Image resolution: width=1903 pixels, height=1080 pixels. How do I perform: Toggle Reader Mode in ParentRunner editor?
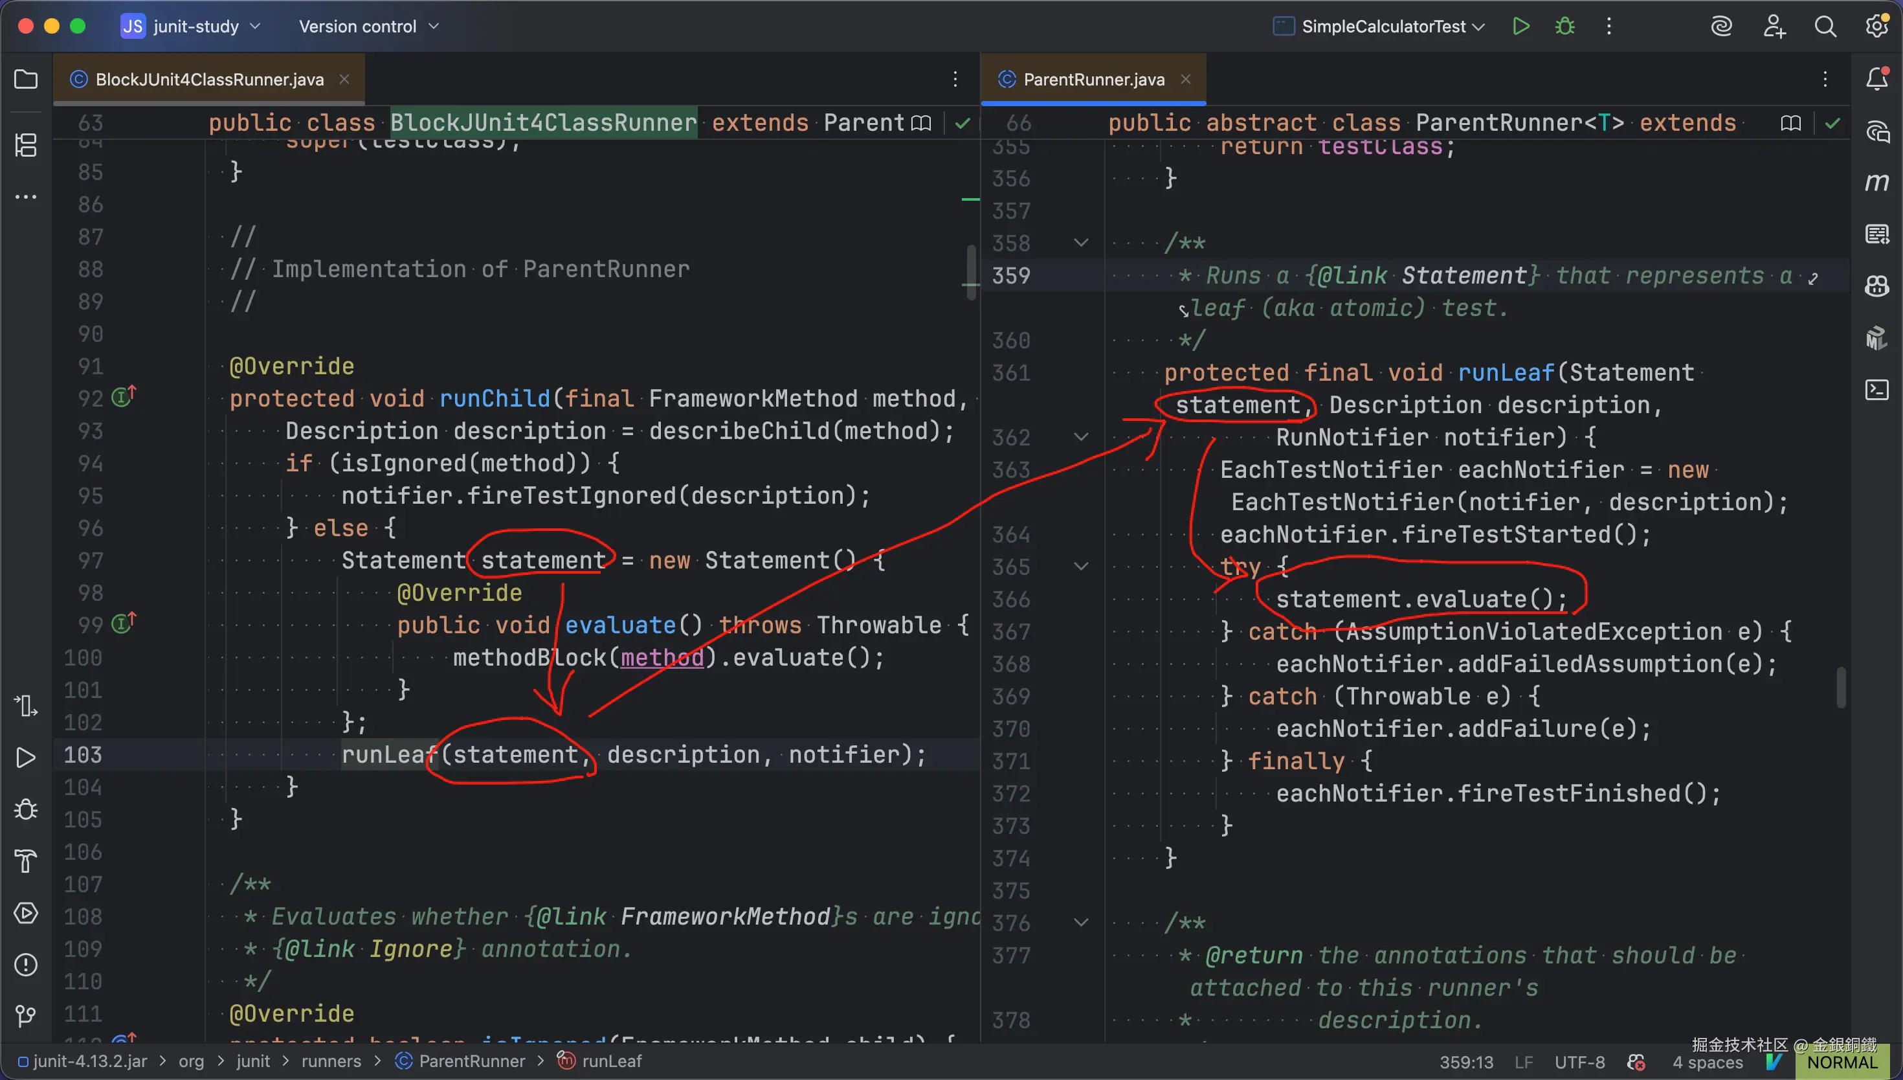point(1790,123)
